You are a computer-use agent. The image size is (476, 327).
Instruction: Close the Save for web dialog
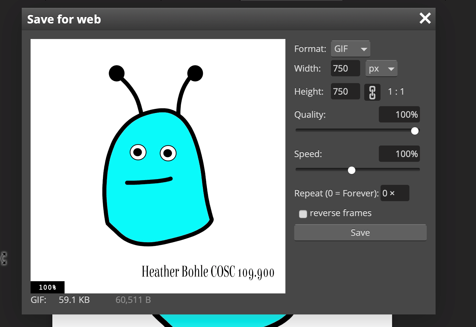[425, 18]
